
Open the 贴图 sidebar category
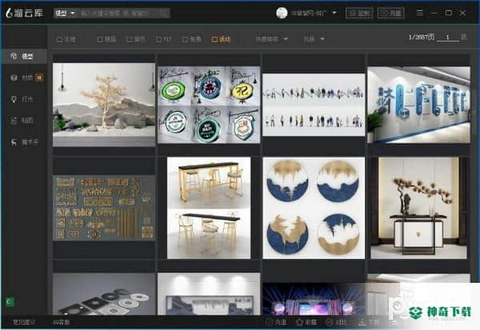(x=24, y=121)
